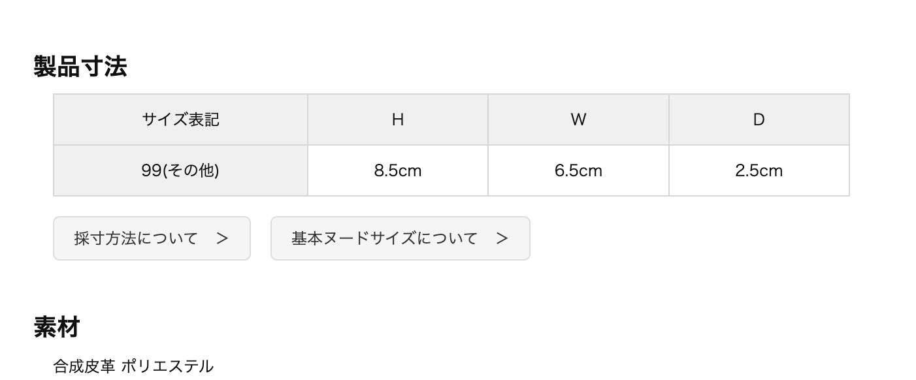Image resolution: width=916 pixels, height=380 pixels.
Task: Click the 製品寸法 section heading
Action: [x=80, y=67]
